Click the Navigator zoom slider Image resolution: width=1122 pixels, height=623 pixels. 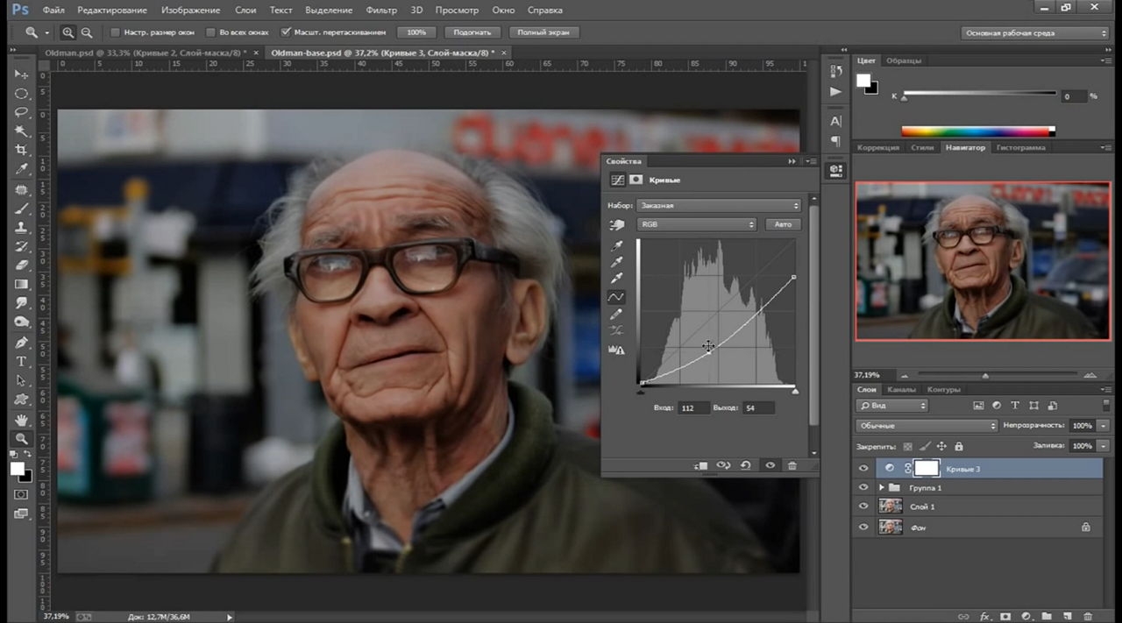tap(984, 375)
